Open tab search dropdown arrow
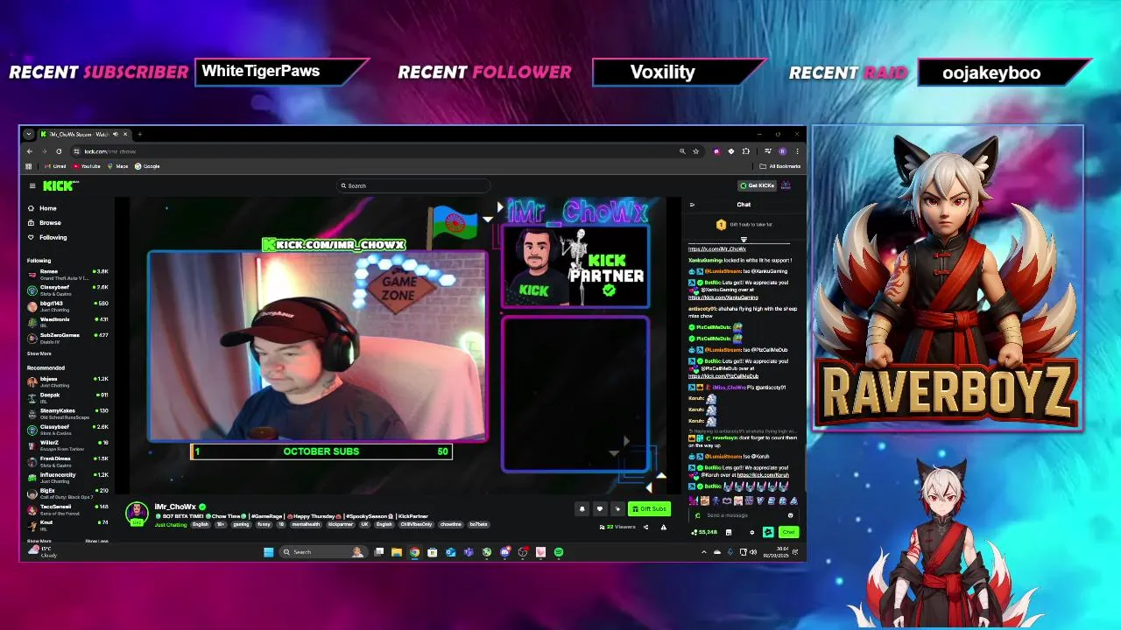Image resolution: width=1121 pixels, height=630 pixels. (29, 134)
